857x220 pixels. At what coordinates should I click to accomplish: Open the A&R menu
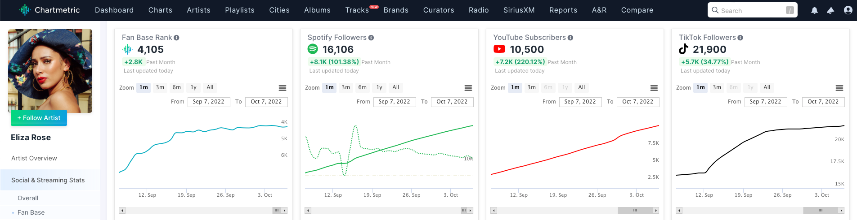click(599, 10)
